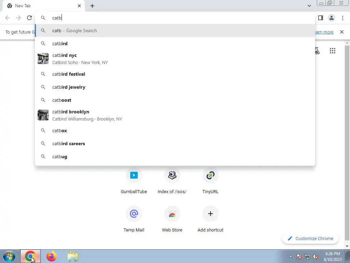
Task: Click the omnibox search magnifier icon
Action: (43, 18)
